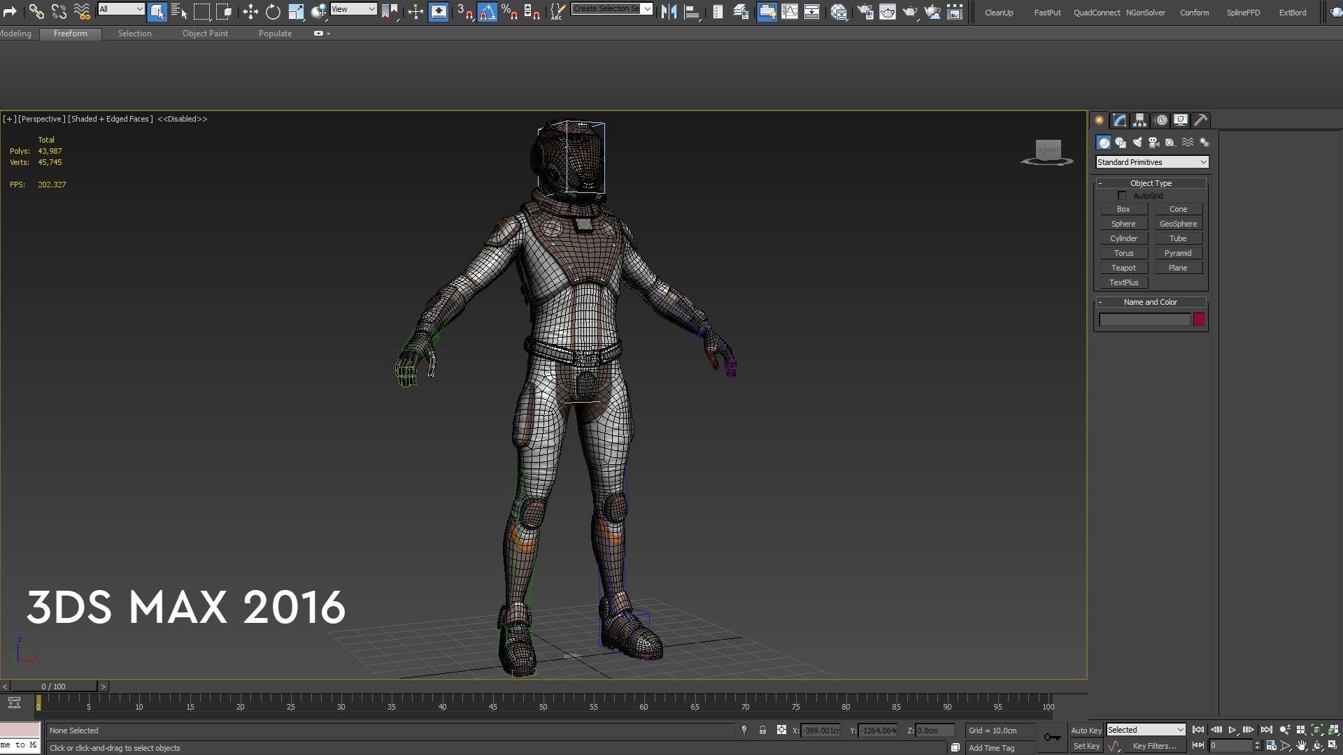Screen dimensions: 1343x755
Task: Open the Hierarchy command panel tab
Action: (x=1140, y=120)
